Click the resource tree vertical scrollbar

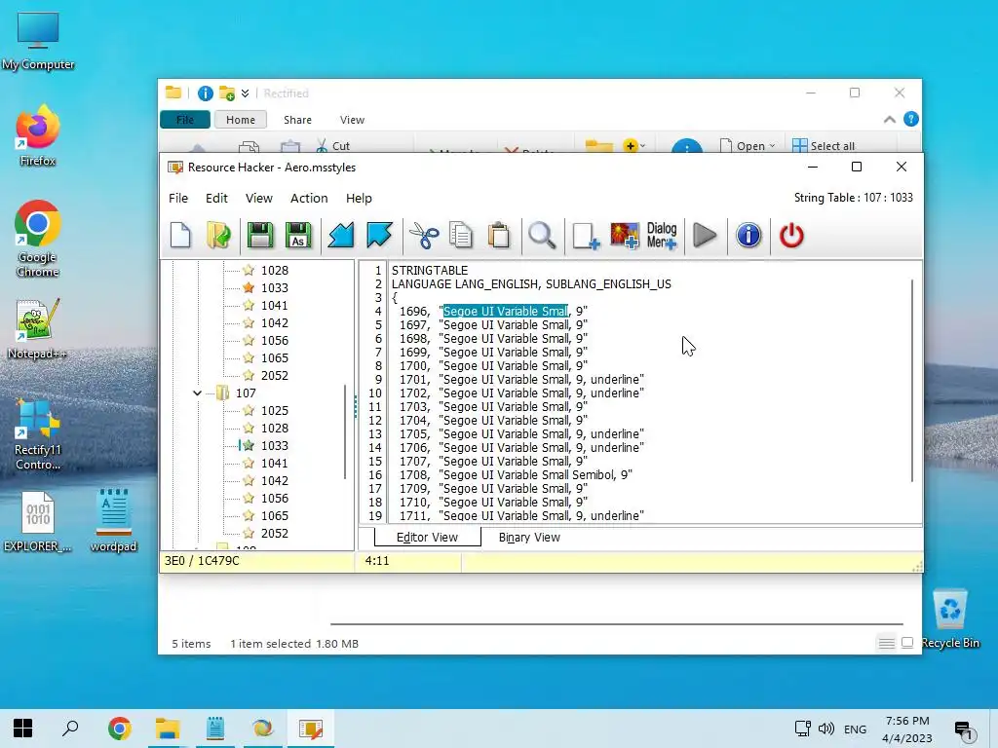tap(346, 431)
